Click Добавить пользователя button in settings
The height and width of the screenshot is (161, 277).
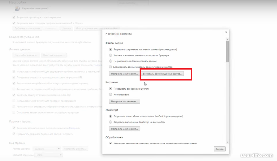click(27, 28)
